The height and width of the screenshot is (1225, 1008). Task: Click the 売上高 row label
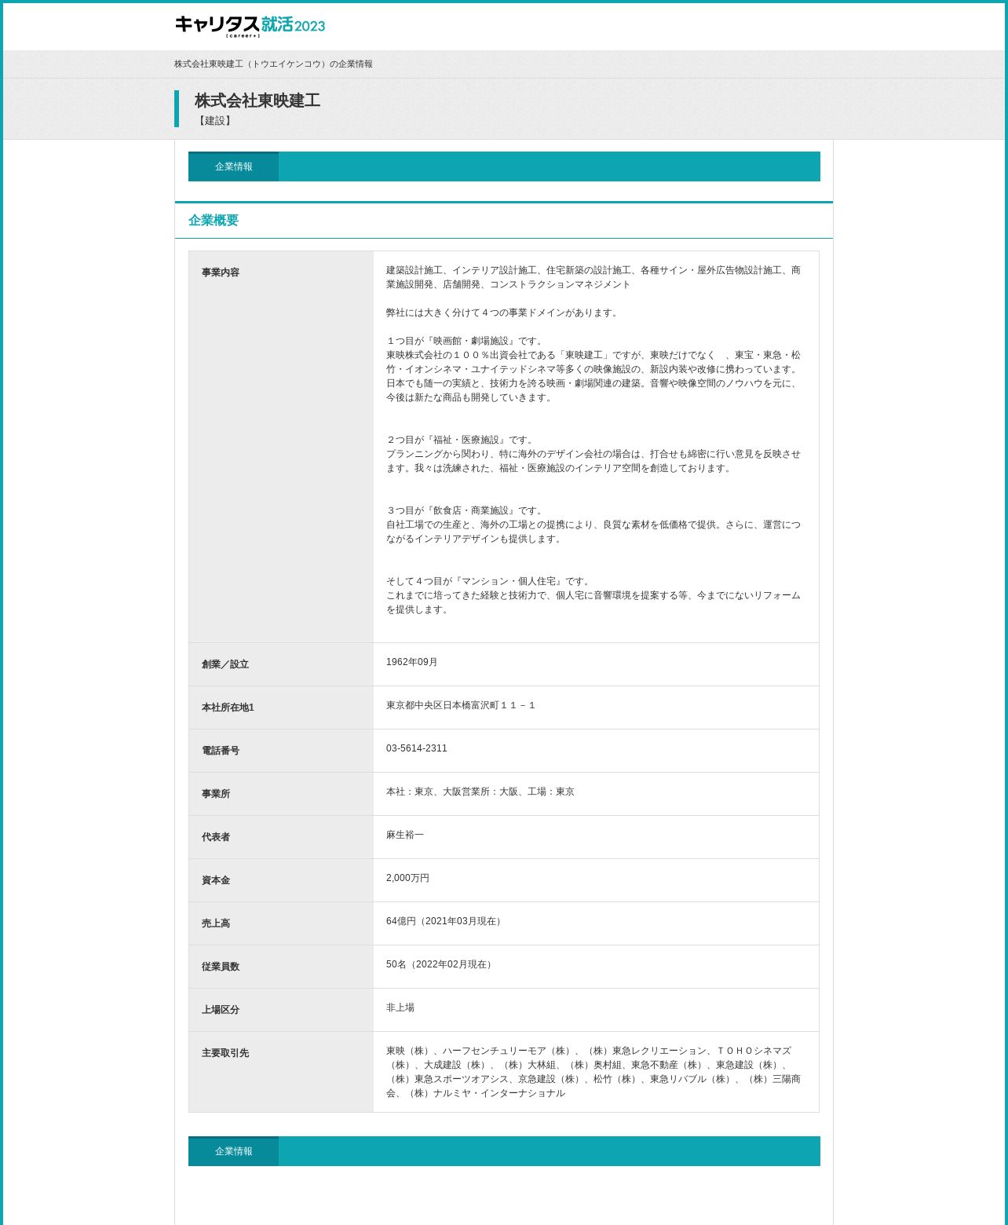[216, 923]
